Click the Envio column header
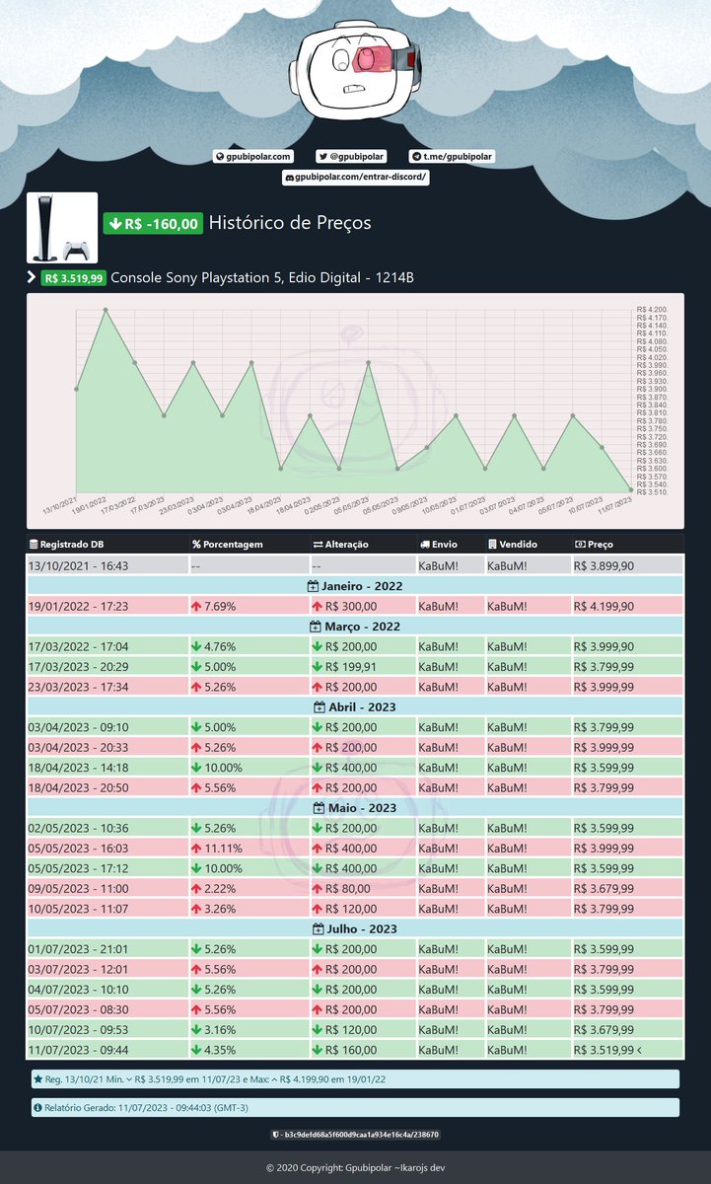 (x=449, y=544)
